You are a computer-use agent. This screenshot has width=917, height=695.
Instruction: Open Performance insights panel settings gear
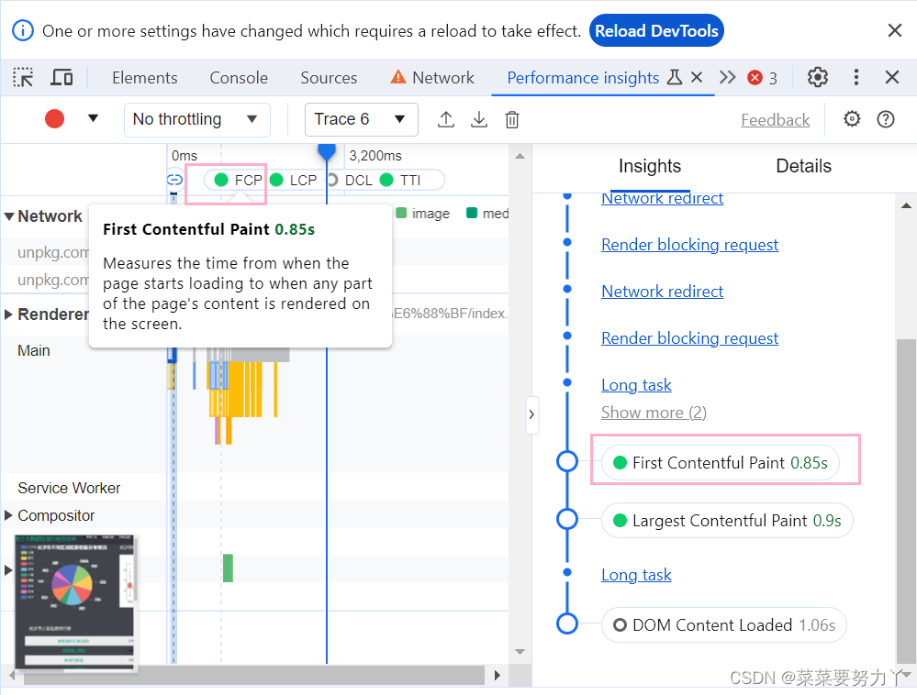[x=852, y=119]
